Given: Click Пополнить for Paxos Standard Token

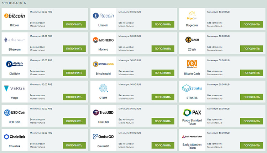Looking at the screenshot, I should click(x=251, y=121).
